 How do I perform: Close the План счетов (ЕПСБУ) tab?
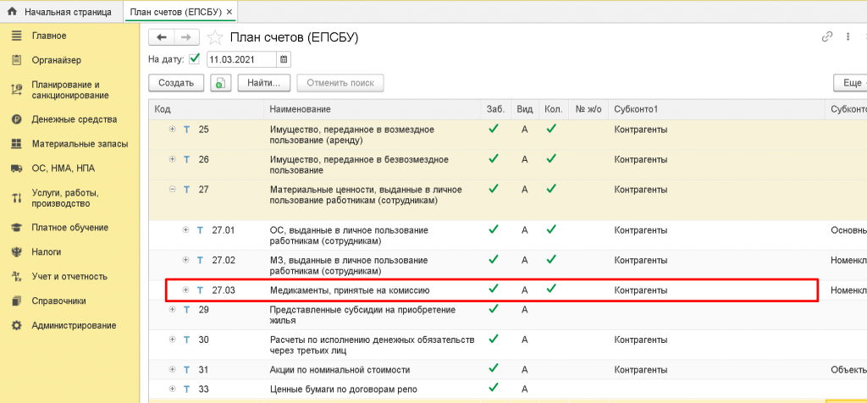(x=229, y=12)
